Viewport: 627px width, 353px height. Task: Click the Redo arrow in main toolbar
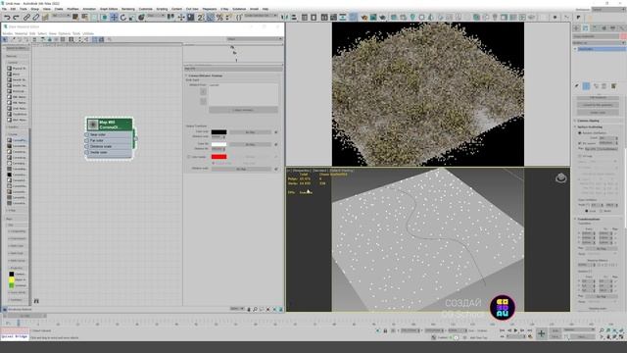click(16, 18)
